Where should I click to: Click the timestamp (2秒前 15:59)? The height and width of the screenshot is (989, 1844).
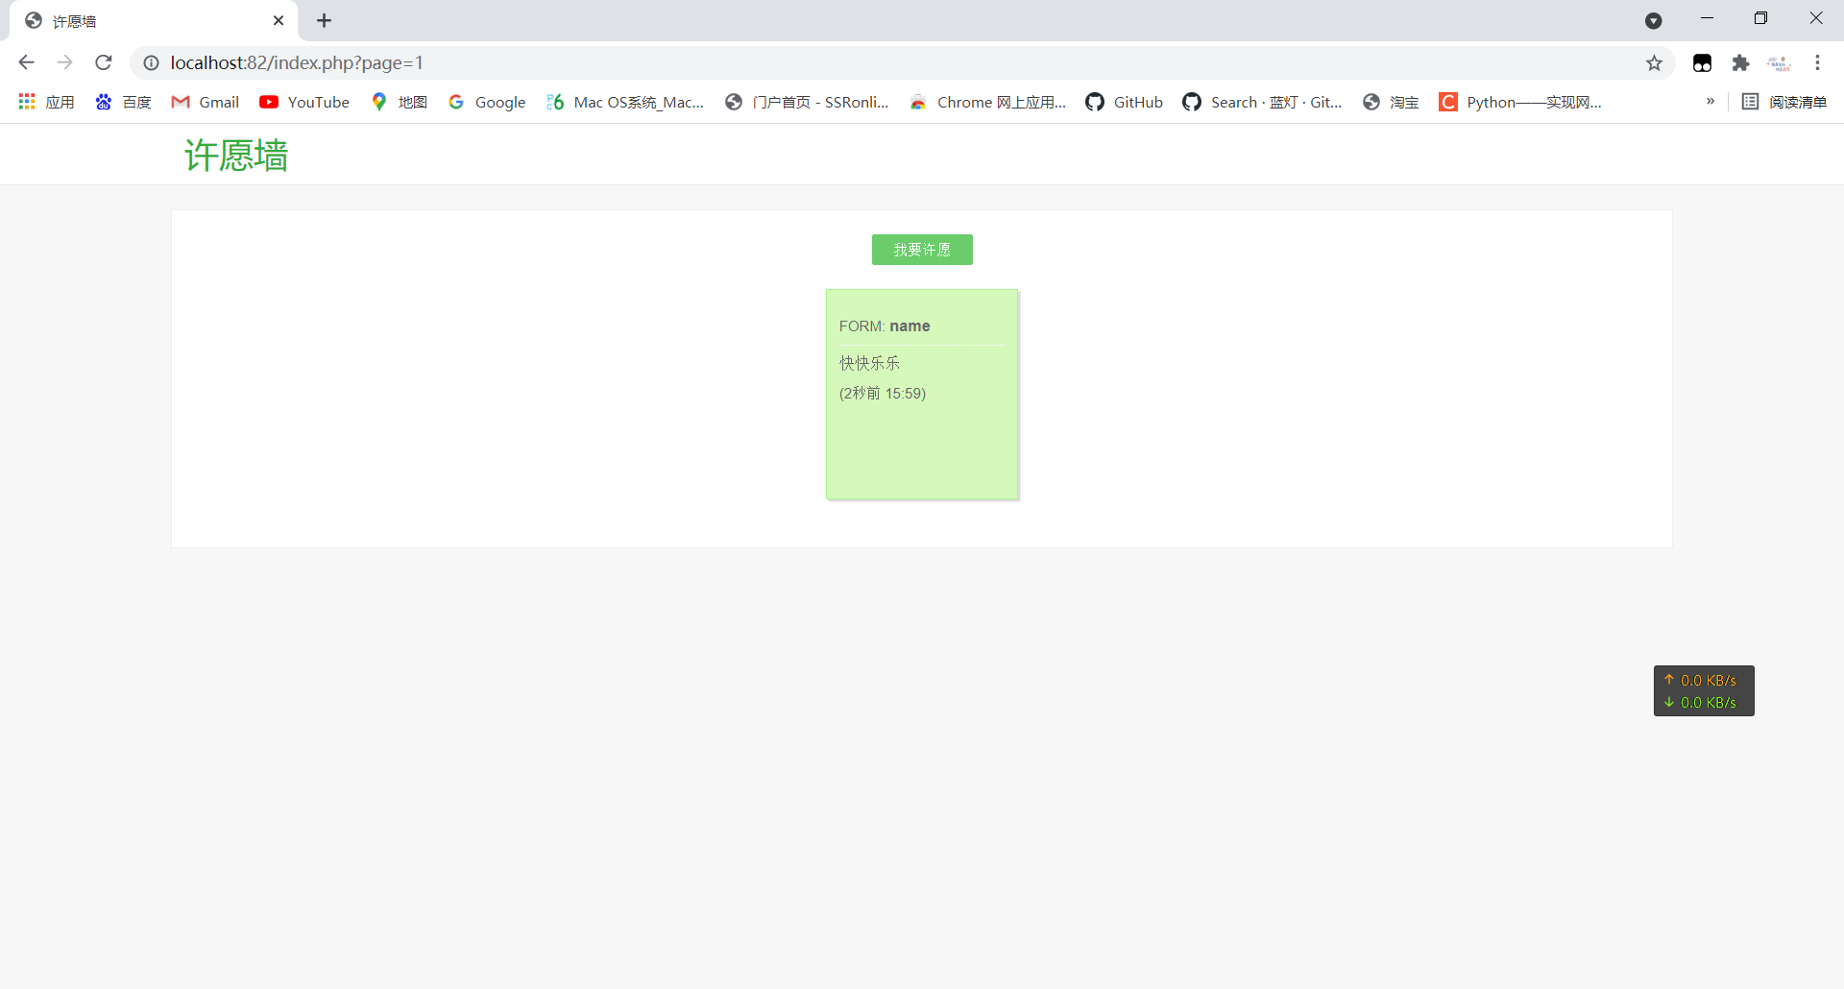point(883,394)
